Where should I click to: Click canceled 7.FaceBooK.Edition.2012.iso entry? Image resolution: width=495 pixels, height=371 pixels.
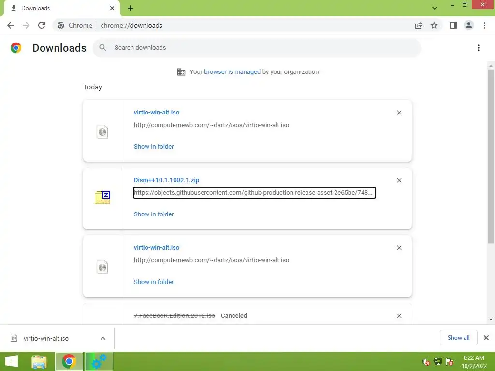(x=174, y=316)
